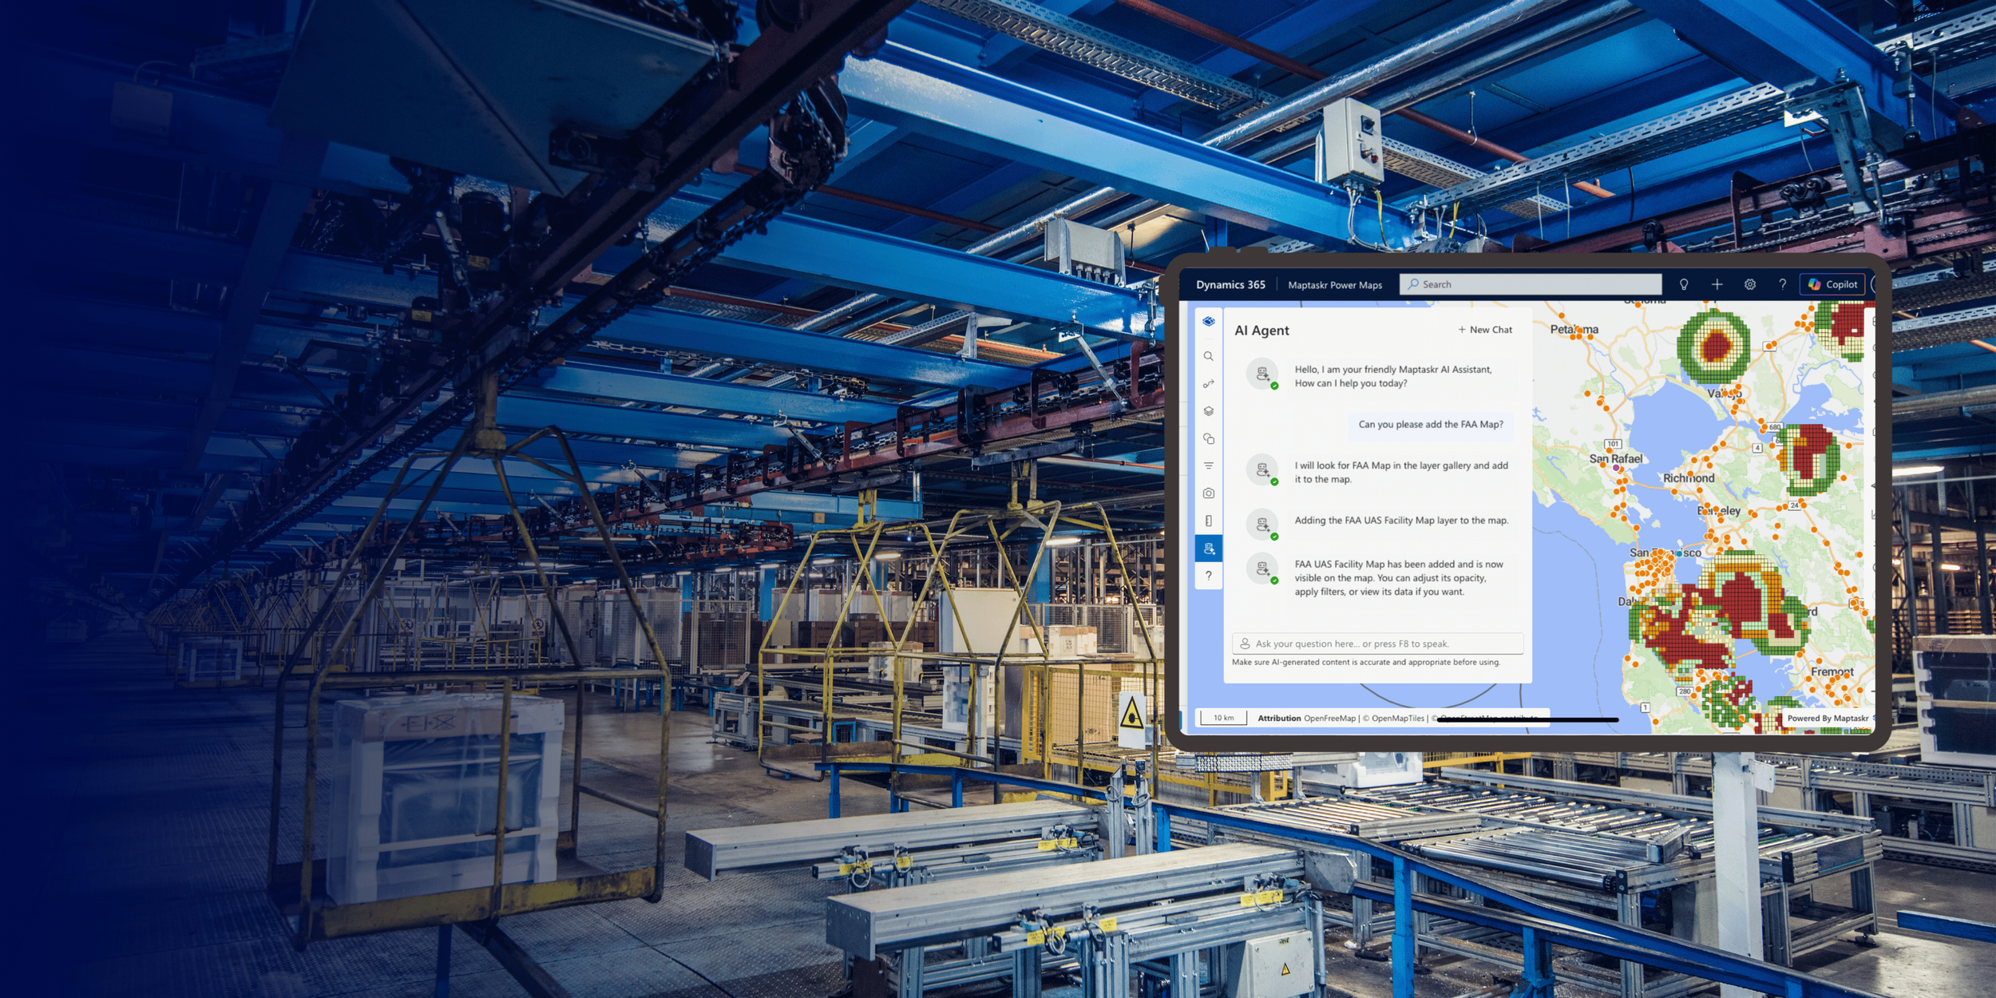Open the Copilot pane

click(x=1832, y=284)
